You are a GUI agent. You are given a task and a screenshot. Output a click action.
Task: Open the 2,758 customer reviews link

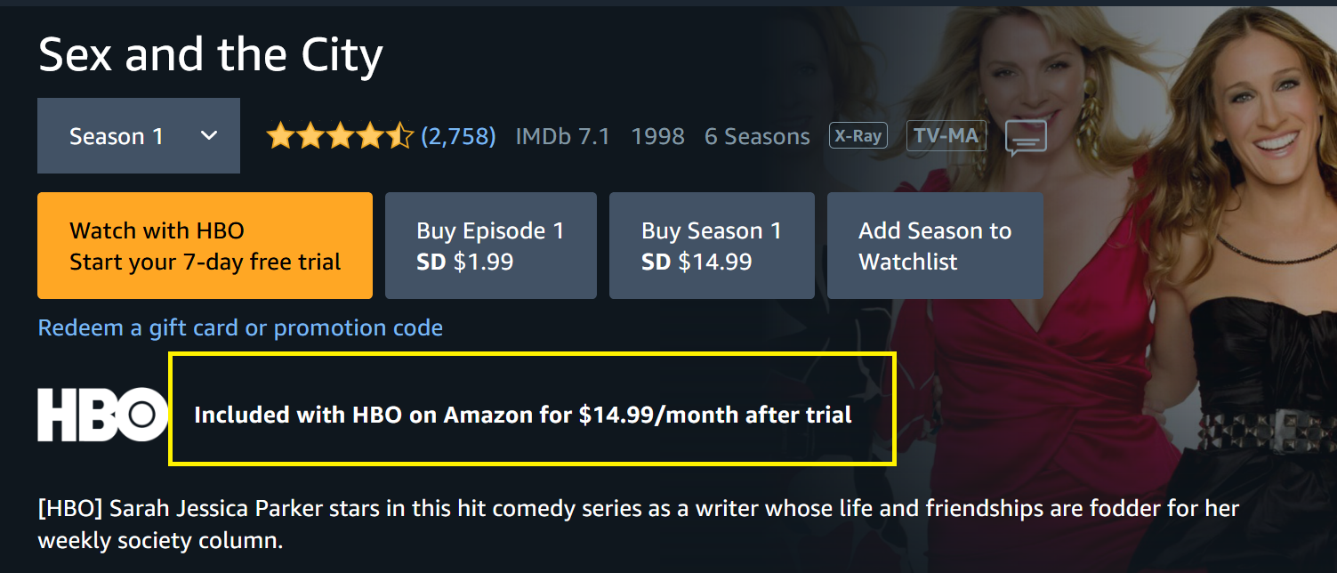pyautogui.click(x=458, y=136)
